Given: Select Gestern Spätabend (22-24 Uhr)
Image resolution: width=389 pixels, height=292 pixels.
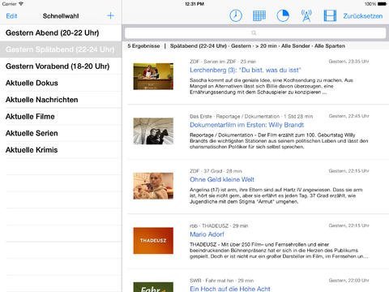Looking at the screenshot, I should click(61, 49).
